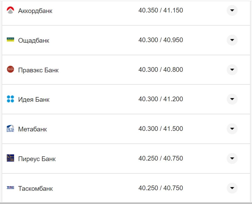Viewport: 252px width, 204px height.
Task: Expand the Аккордбанк row details
Action: [232, 10]
